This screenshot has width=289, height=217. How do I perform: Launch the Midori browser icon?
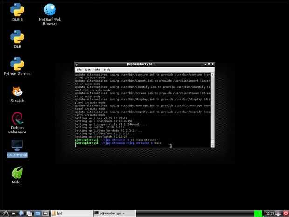pyautogui.click(x=17, y=175)
